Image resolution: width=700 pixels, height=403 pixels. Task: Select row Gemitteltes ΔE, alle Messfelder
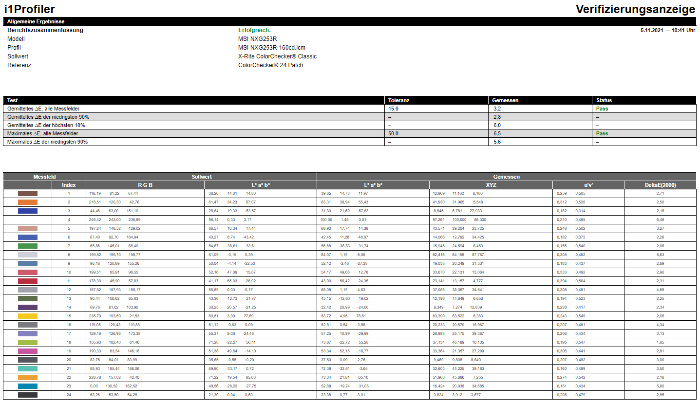(x=350, y=109)
